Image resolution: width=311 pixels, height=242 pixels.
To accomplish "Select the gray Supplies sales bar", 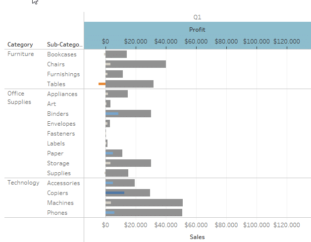I will (117, 173).
